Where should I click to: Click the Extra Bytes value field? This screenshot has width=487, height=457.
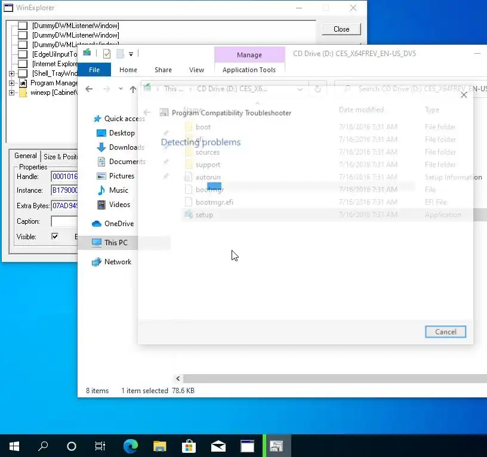pyautogui.click(x=64, y=205)
